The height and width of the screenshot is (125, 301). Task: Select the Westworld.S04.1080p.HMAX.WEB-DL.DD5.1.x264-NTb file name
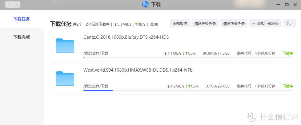138,70
